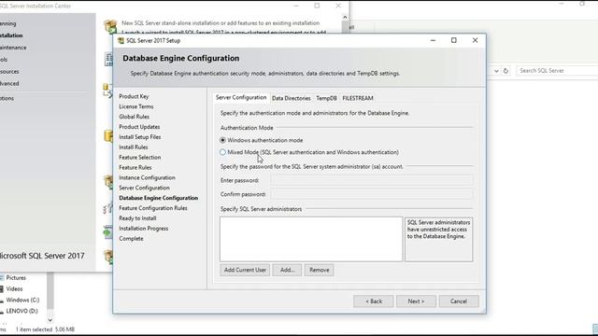The width and height of the screenshot is (598, 336).
Task: Click License Terms step in sidebar
Action: [136, 106]
